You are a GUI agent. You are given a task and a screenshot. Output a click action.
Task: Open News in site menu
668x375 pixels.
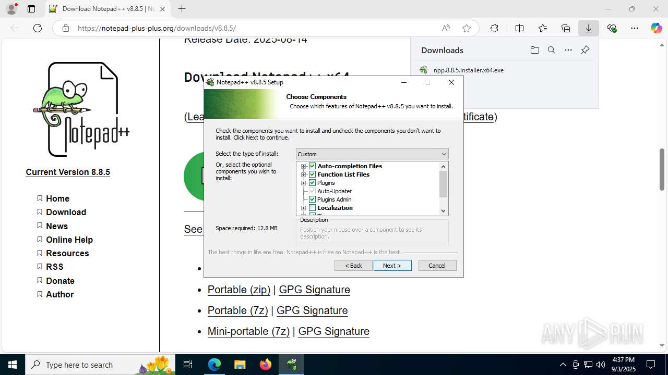pos(57,226)
